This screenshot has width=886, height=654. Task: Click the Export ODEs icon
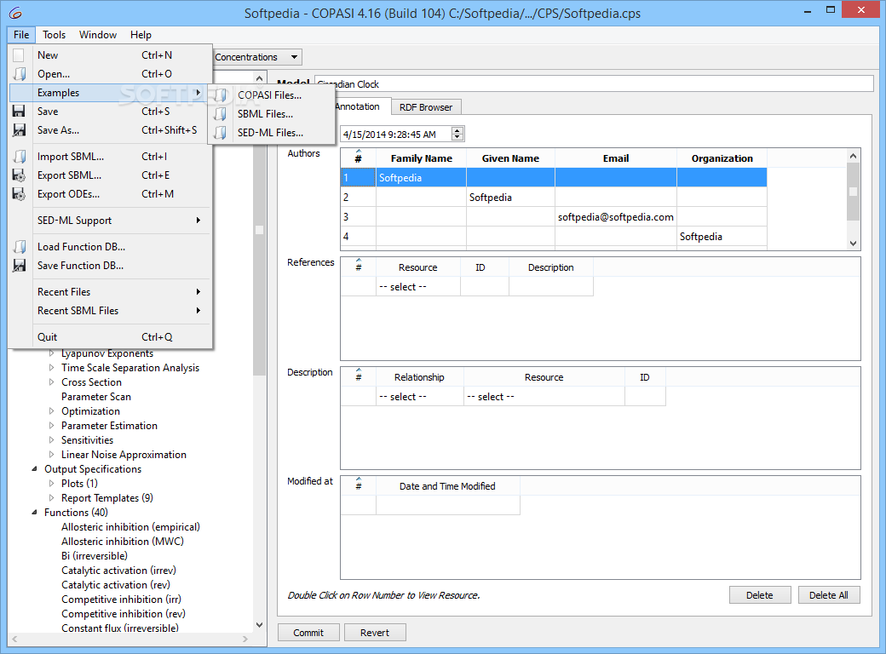19,193
